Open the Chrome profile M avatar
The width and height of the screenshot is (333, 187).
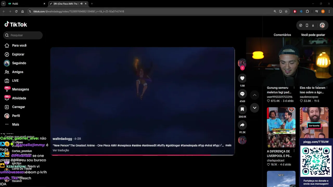click(x=323, y=11)
